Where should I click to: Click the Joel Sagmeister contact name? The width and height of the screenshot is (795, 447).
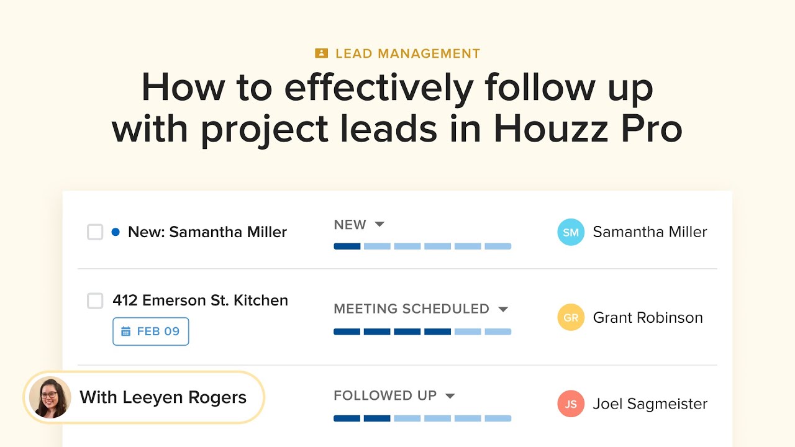pyautogui.click(x=650, y=404)
